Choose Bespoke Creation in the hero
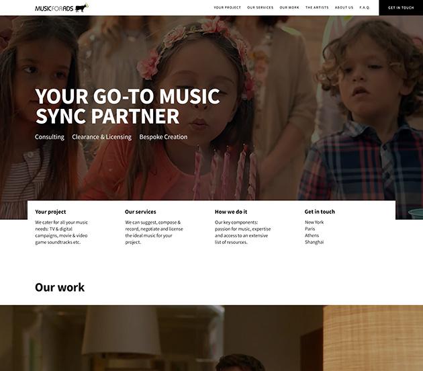Screen dimensions: 423x371 163,137
